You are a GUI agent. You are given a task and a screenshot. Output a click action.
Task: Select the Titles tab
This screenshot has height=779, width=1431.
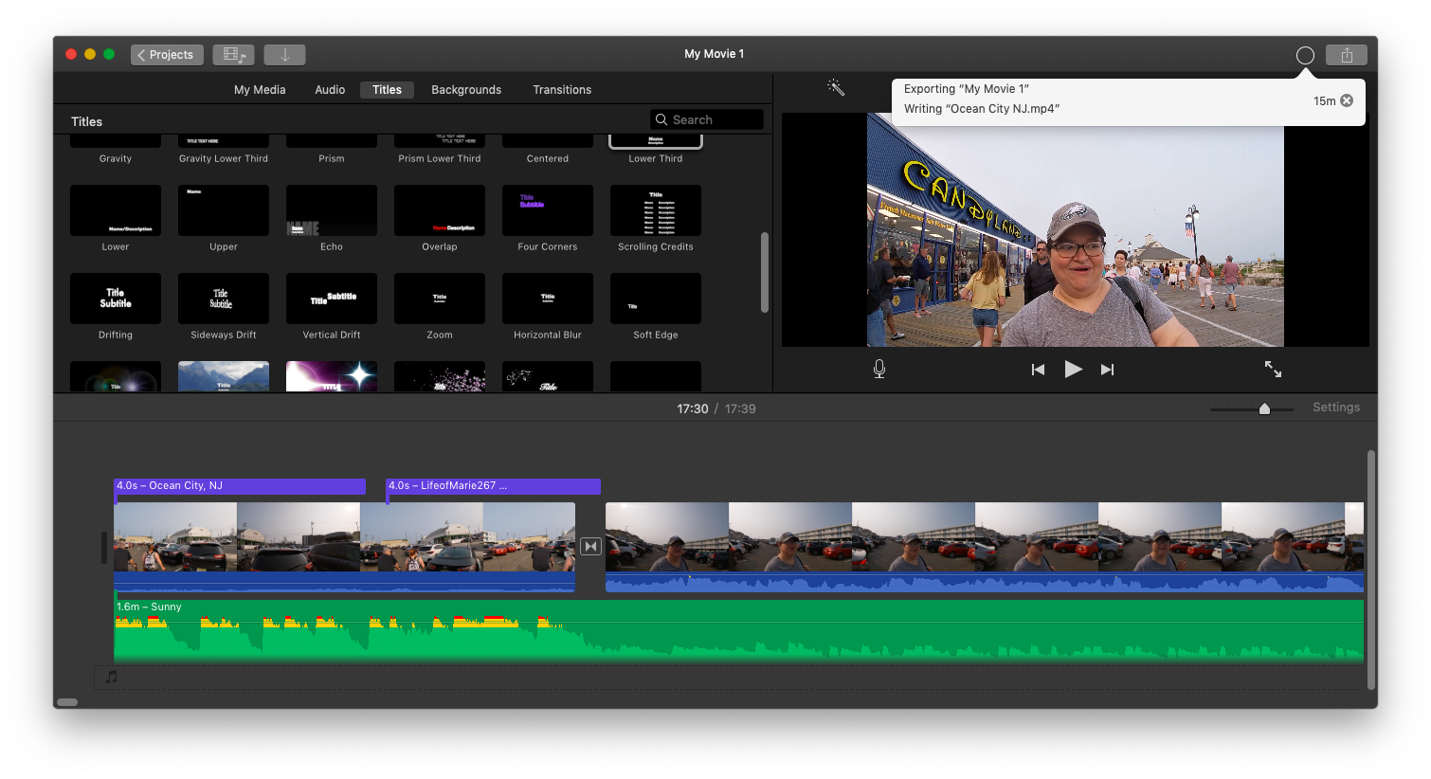[x=387, y=90]
